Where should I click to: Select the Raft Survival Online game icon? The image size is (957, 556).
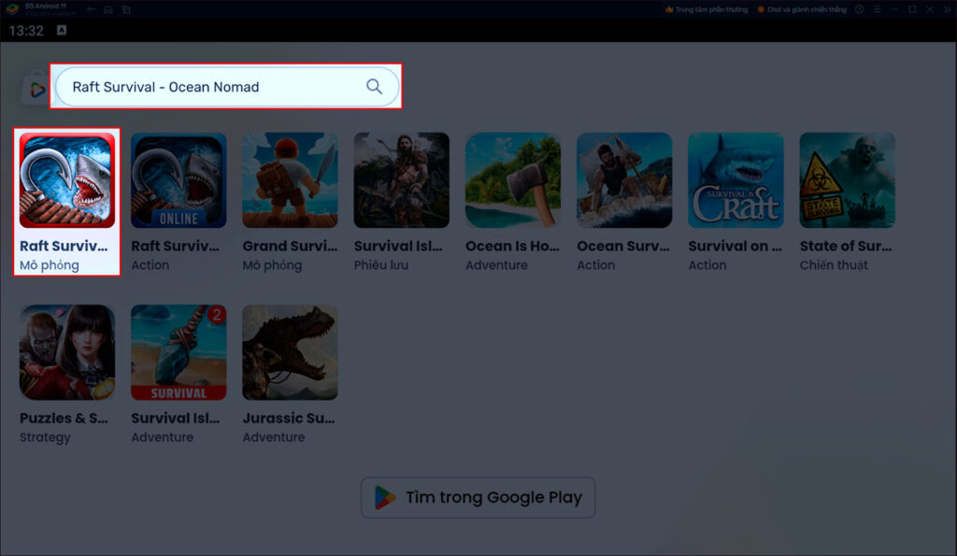pos(178,179)
